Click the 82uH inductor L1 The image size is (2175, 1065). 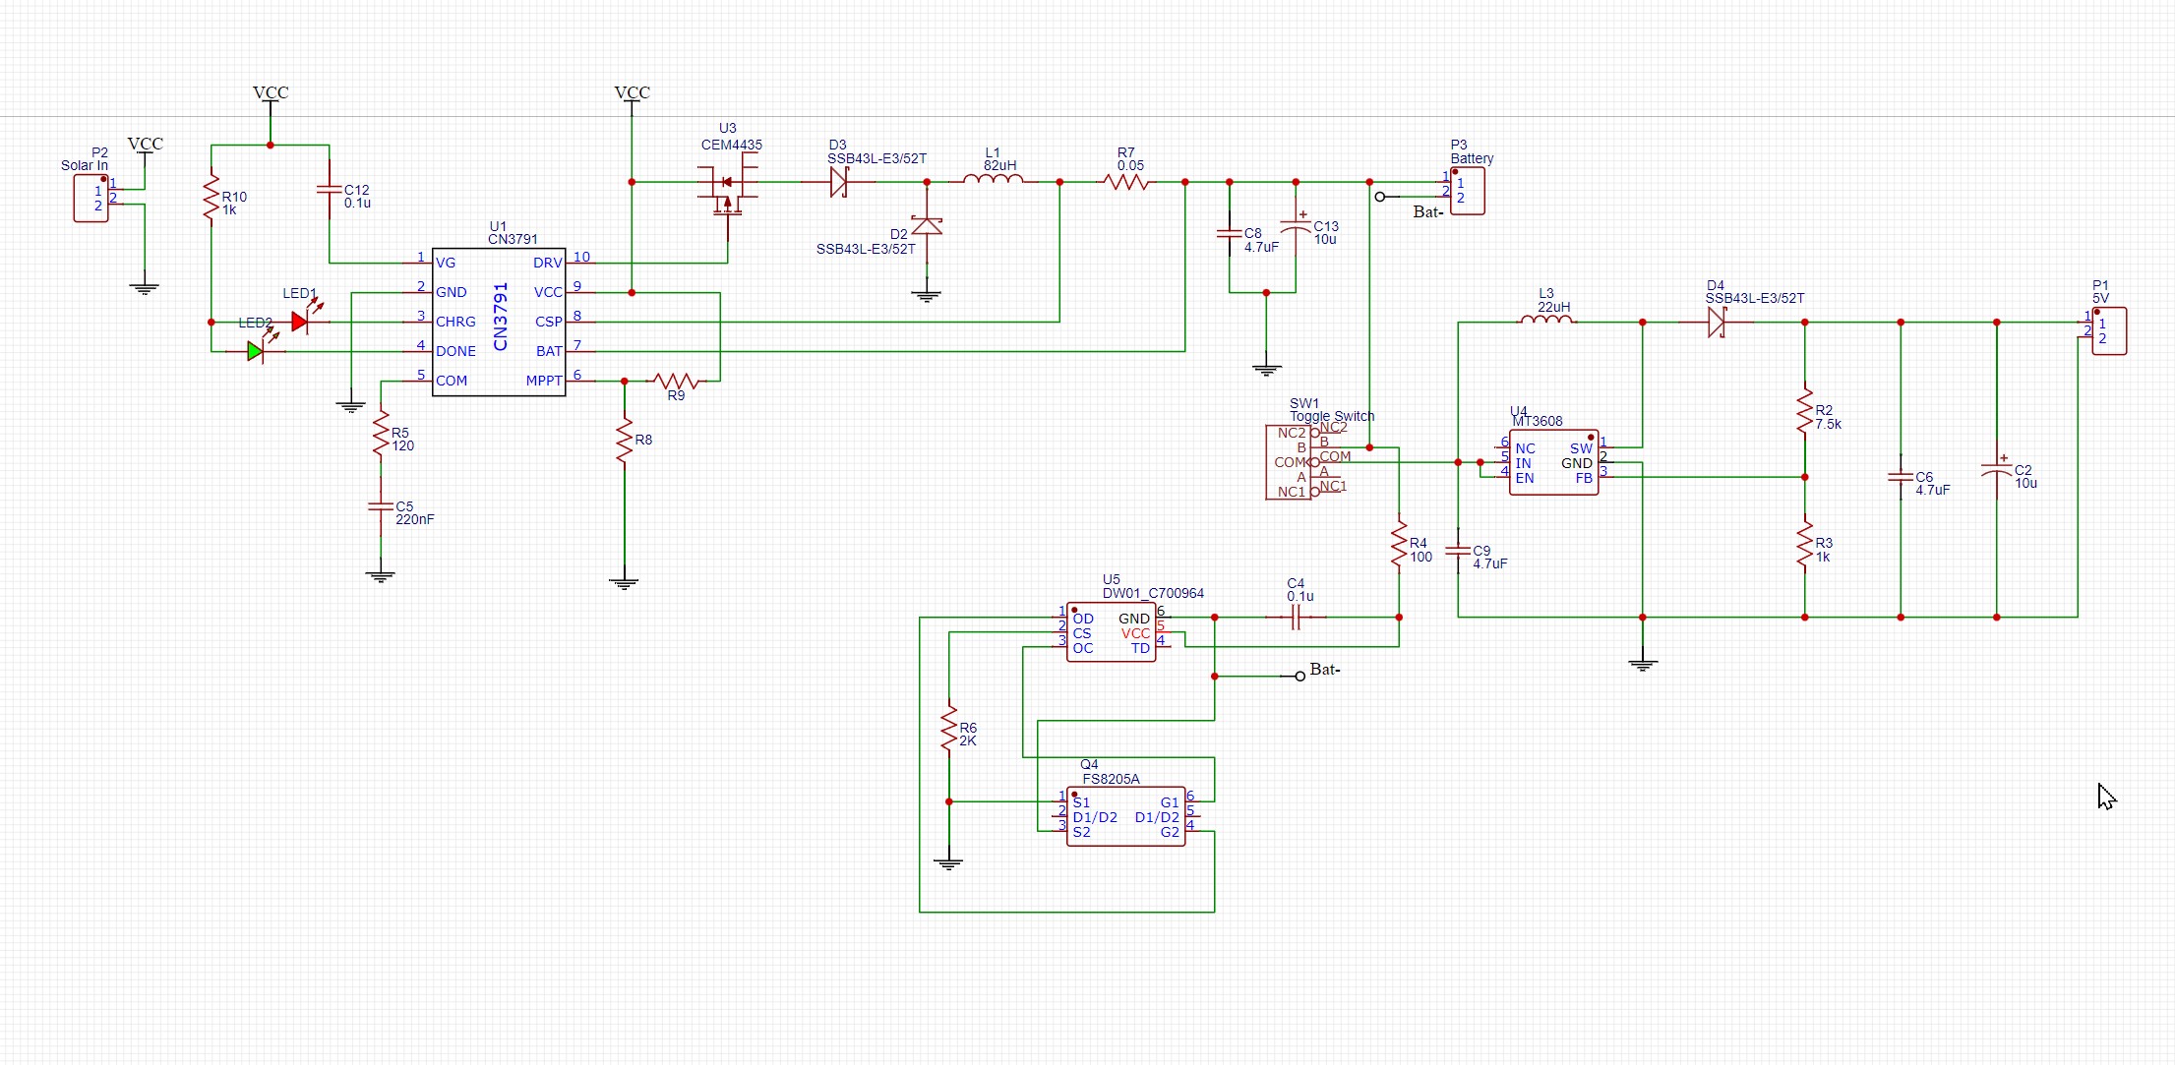993,180
